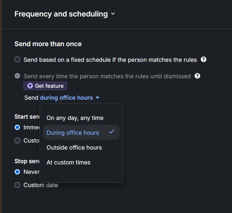Choose Custom start sending radio option
The height and width of the screenshot is (213, 232).
[17, 140]
